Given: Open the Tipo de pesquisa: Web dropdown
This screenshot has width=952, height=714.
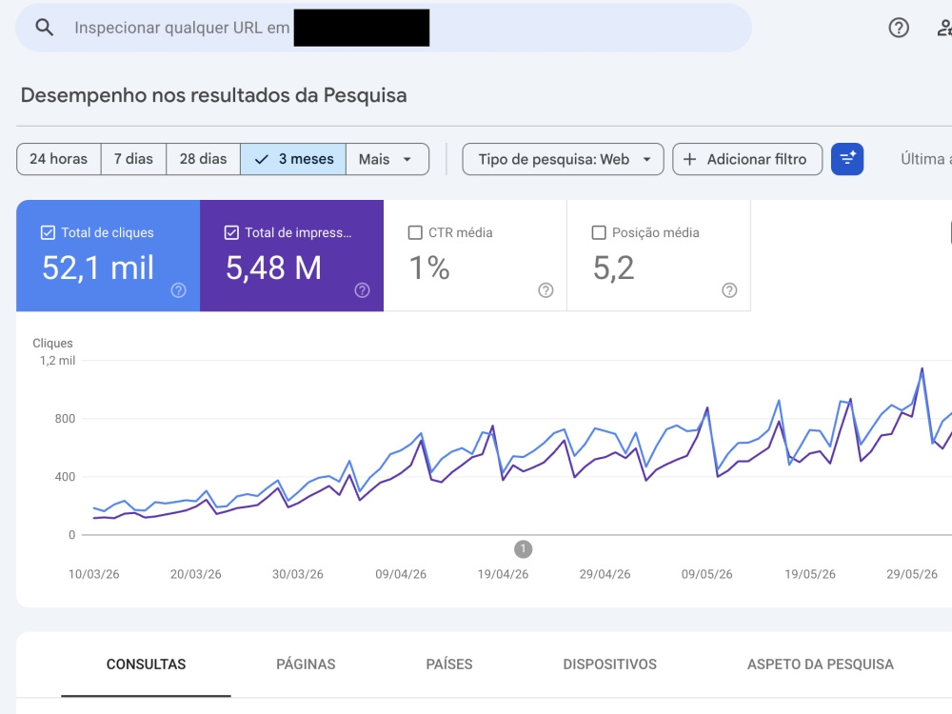Looking at the screenshot, I should [563, 159].
